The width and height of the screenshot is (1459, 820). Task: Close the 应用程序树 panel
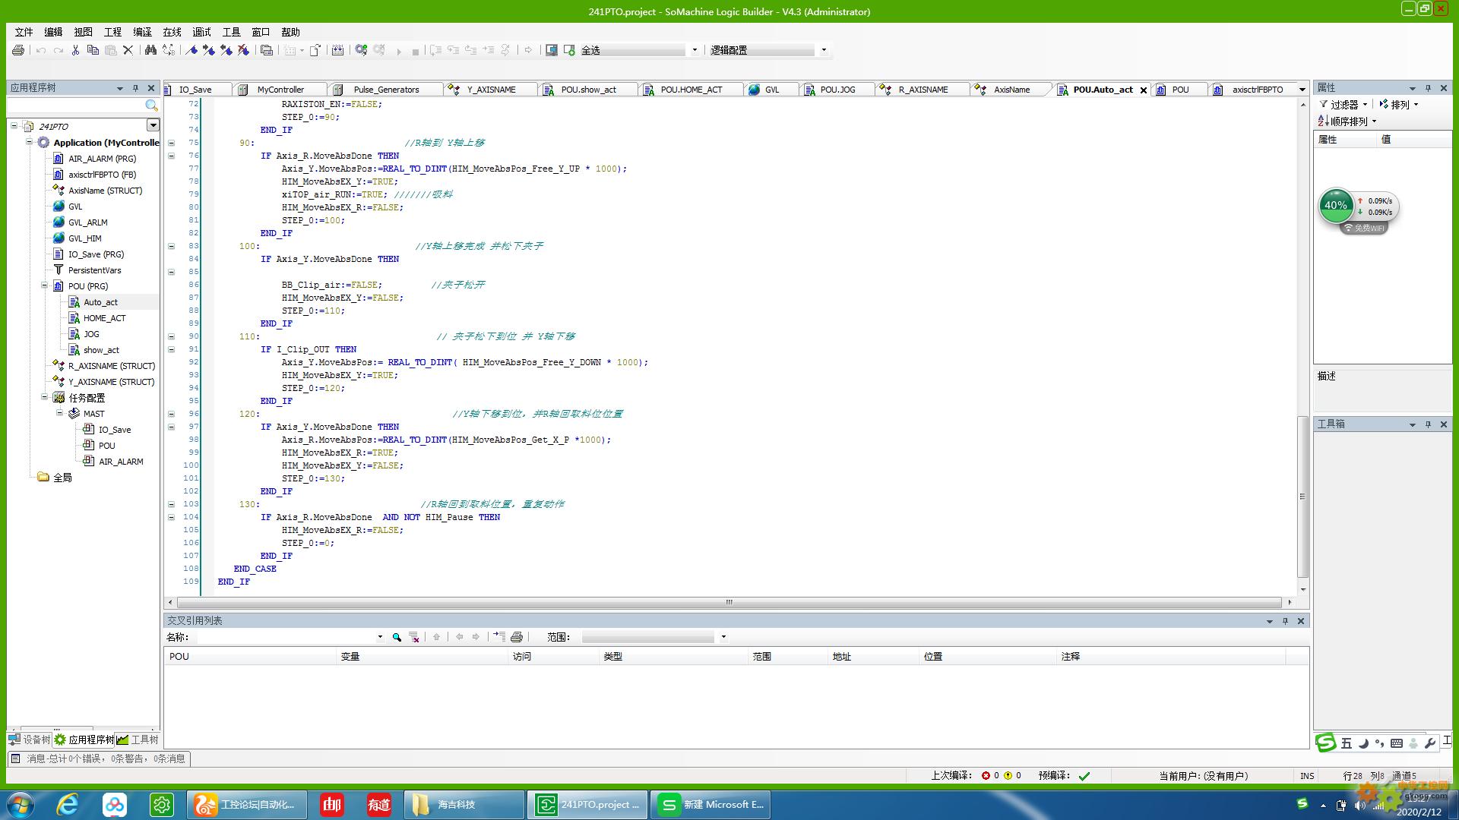(150, 88)
